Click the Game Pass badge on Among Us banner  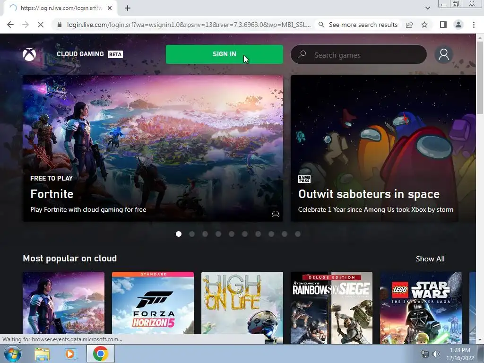(x=304, y=179)
